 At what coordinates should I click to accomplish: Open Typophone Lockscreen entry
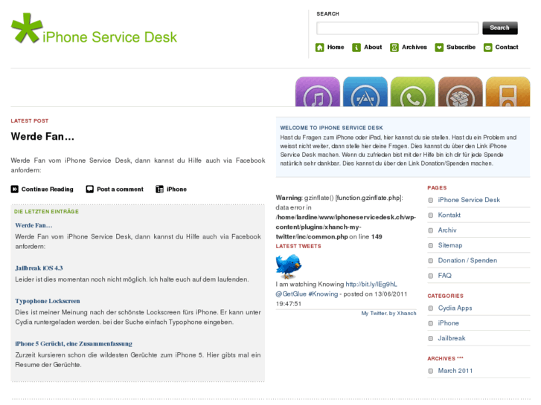point(48,301)
